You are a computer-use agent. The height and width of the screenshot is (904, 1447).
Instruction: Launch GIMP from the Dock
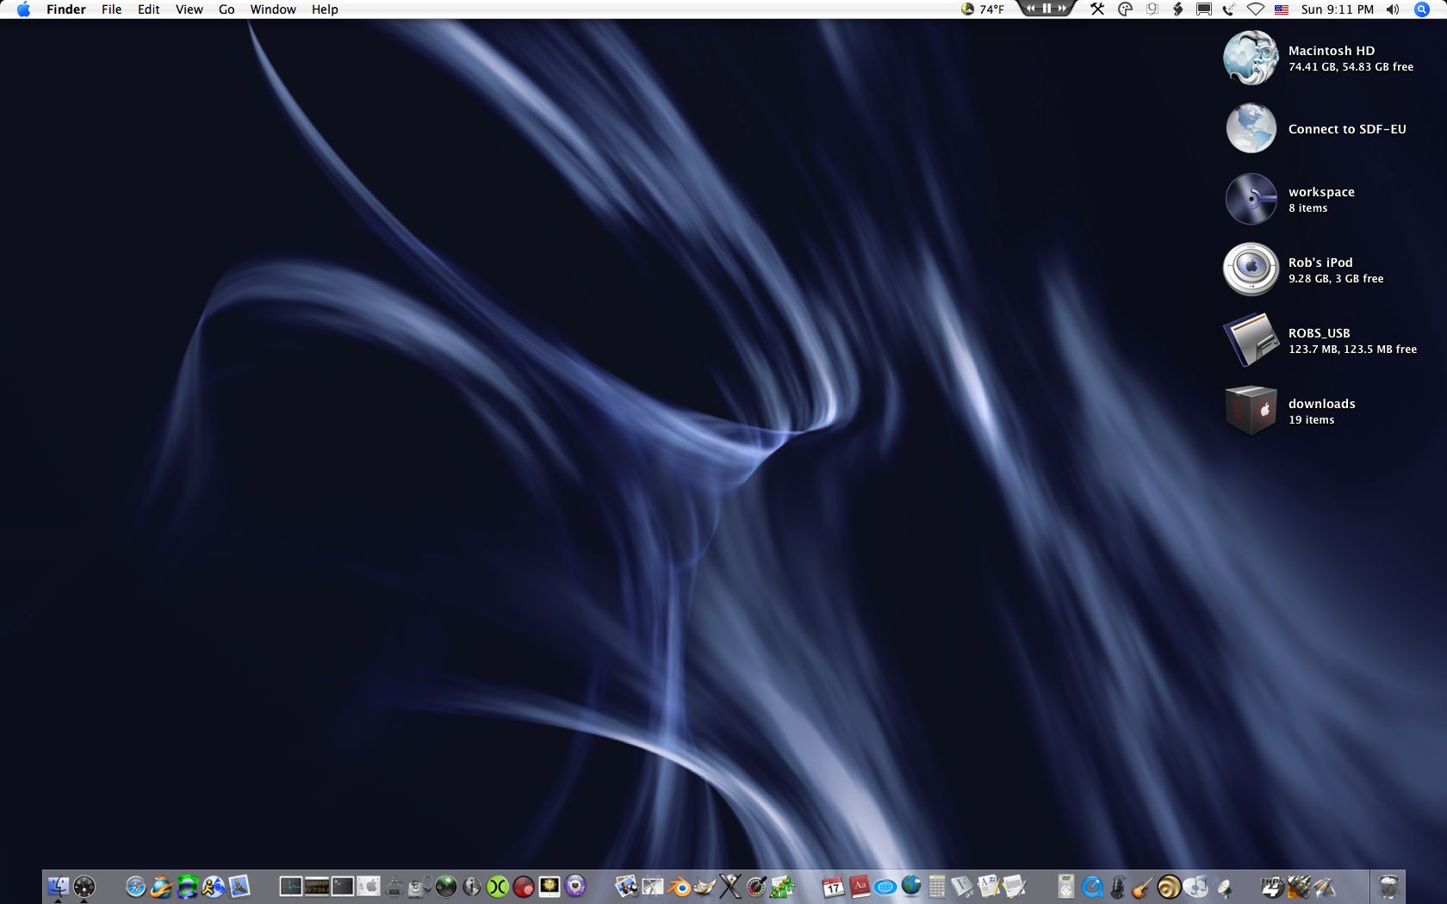pyautogui.click(x=705, y=886)
